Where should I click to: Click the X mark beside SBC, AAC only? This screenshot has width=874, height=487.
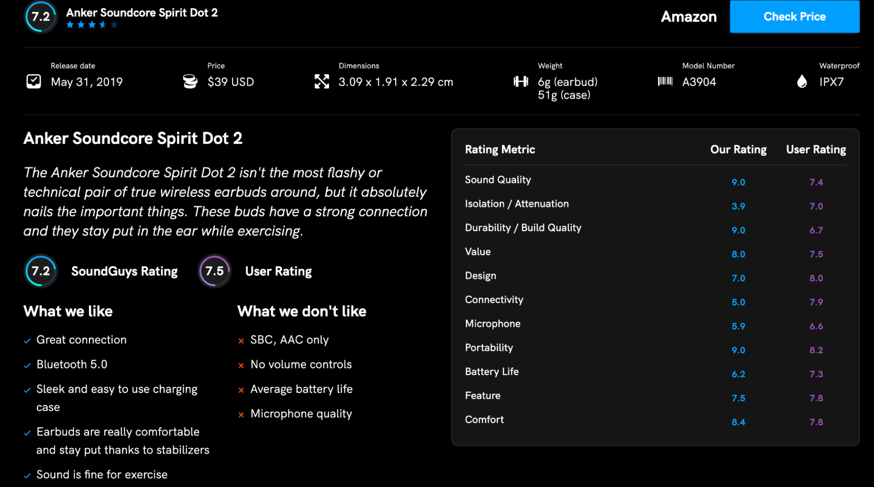point(241,341)
